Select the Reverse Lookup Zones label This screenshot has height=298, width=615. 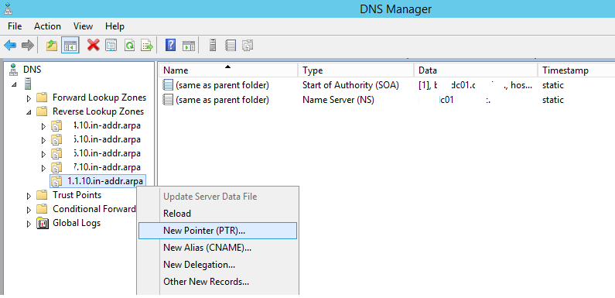pyautogui.click(x=98, y=111)
